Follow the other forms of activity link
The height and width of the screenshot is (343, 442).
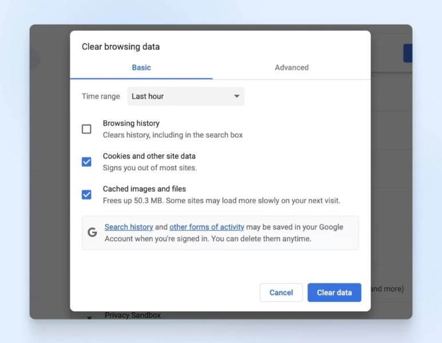point(207,227)
